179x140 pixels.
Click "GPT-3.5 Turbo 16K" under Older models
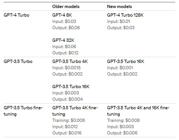pyautogui.click(x=71, y=87)
